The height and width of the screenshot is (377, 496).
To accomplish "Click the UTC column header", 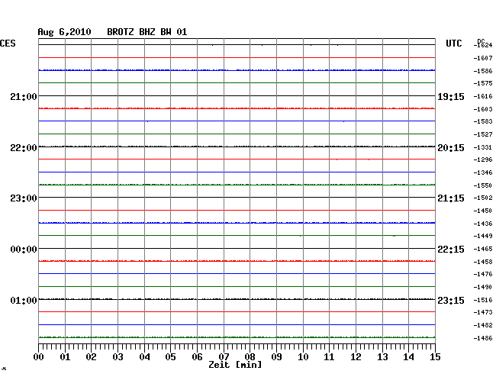I will 453,44.
